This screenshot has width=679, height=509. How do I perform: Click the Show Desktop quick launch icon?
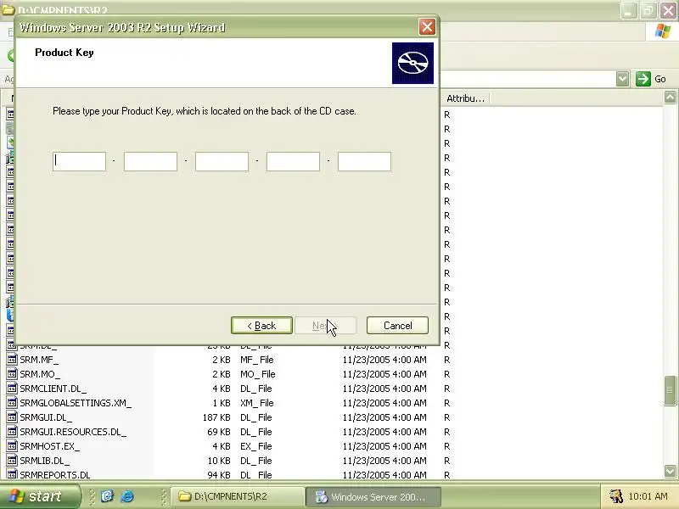[x=107, y=496]
